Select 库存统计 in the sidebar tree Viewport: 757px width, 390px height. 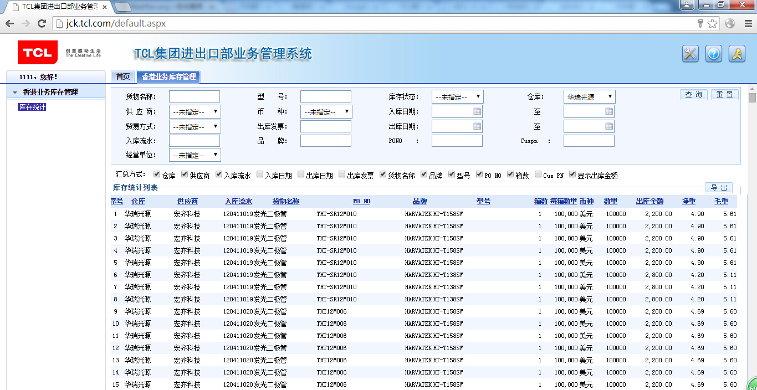tap(32, 107)
